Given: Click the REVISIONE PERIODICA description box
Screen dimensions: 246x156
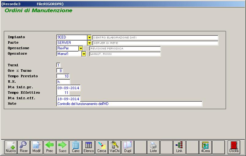Looking at the screenshot, I should pyautogui.click(x=125, y=49).
